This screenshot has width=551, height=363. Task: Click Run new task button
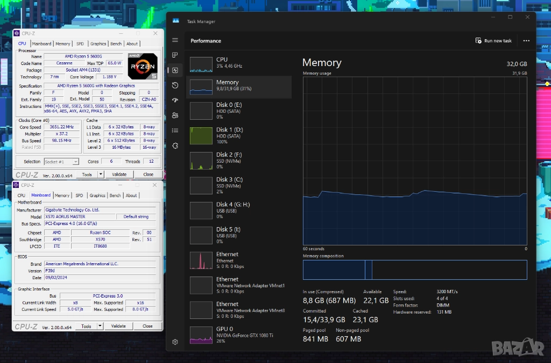click(493, 41)
